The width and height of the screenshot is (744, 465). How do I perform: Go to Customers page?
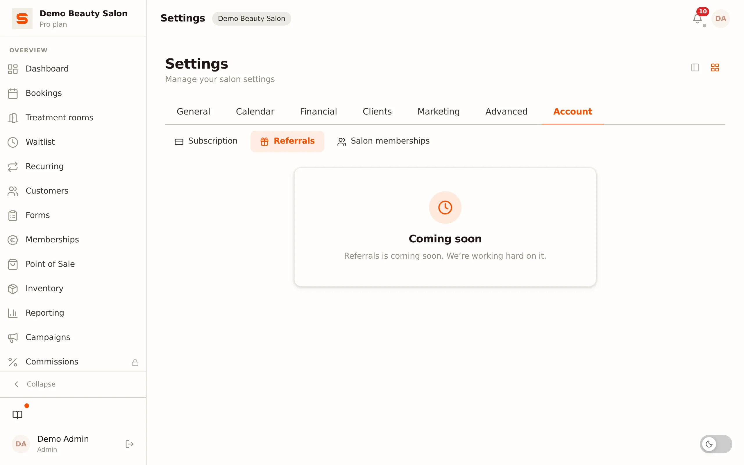tap(47, 191)
